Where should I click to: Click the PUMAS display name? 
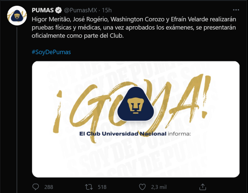coord(42,10)
